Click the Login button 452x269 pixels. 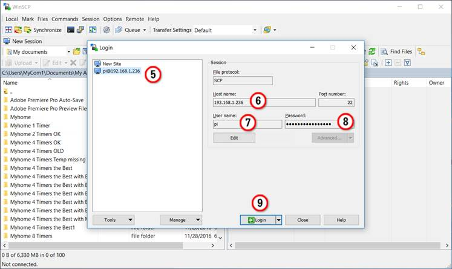click(x=258, y=220)
